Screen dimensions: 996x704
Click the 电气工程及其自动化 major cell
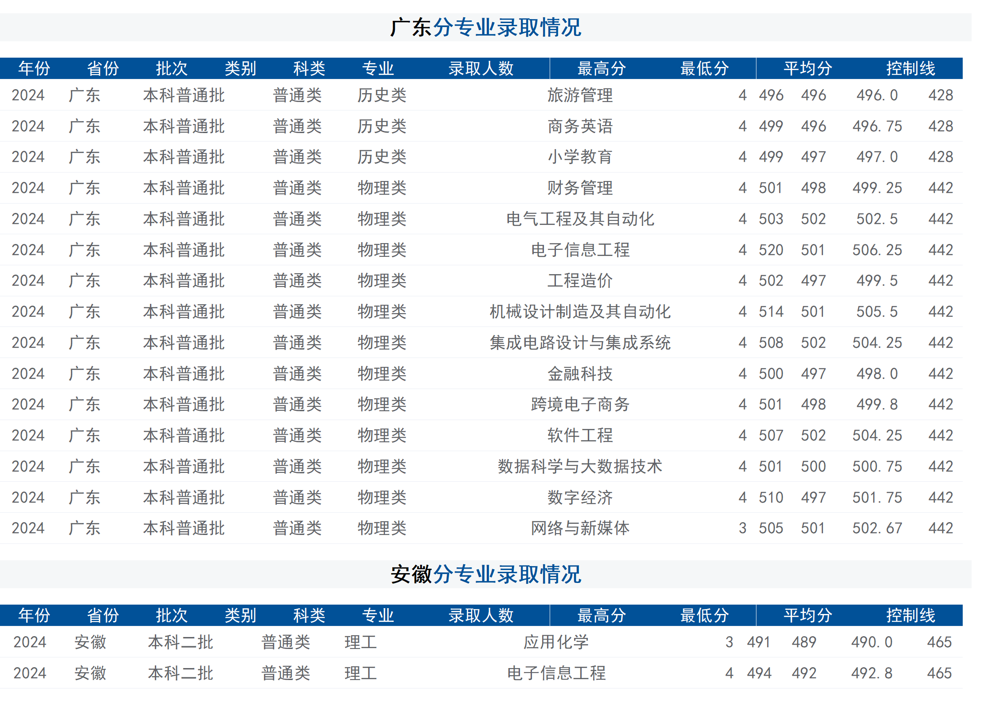pyautogui.click(x=580, y=218)
